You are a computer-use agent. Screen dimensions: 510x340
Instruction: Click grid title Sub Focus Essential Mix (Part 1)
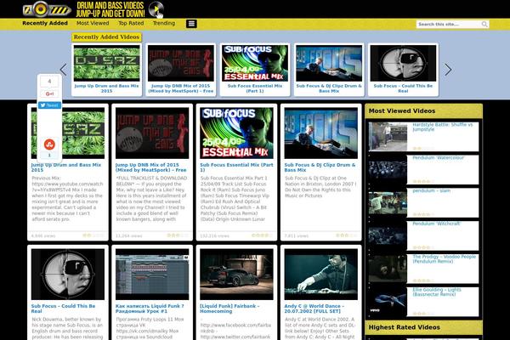[236, 167]
